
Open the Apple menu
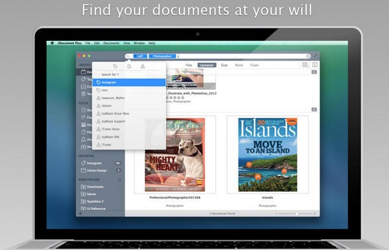pyautogui.click(x=52, y=43)
